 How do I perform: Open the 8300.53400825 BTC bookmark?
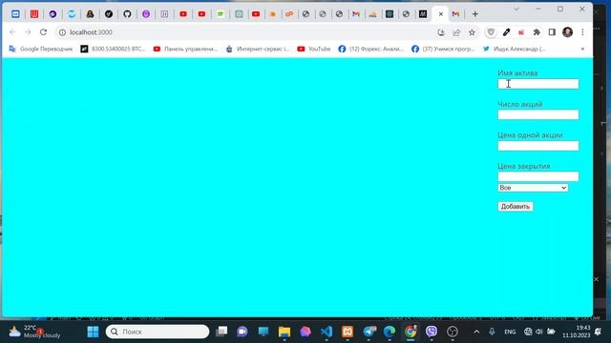(113, 49)
